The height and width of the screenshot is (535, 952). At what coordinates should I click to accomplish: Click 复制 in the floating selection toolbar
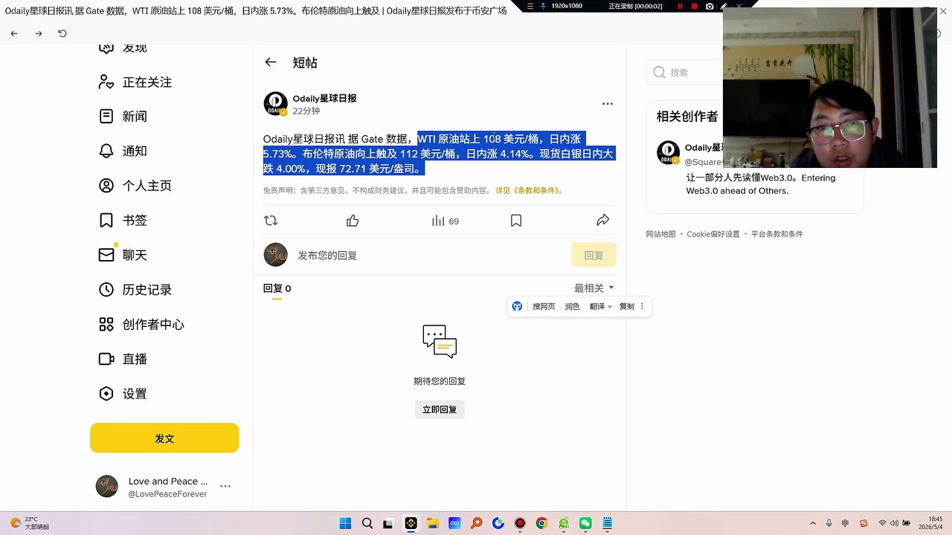627,306
